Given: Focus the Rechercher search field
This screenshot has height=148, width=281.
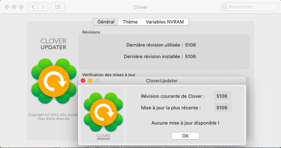Looking at the screenshot, I should click(250, 7).
